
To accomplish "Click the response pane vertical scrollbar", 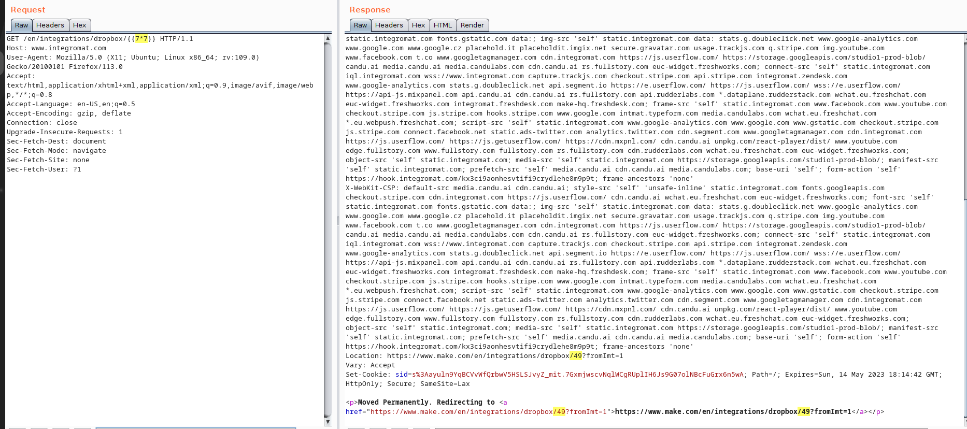I will coord(965,119).
